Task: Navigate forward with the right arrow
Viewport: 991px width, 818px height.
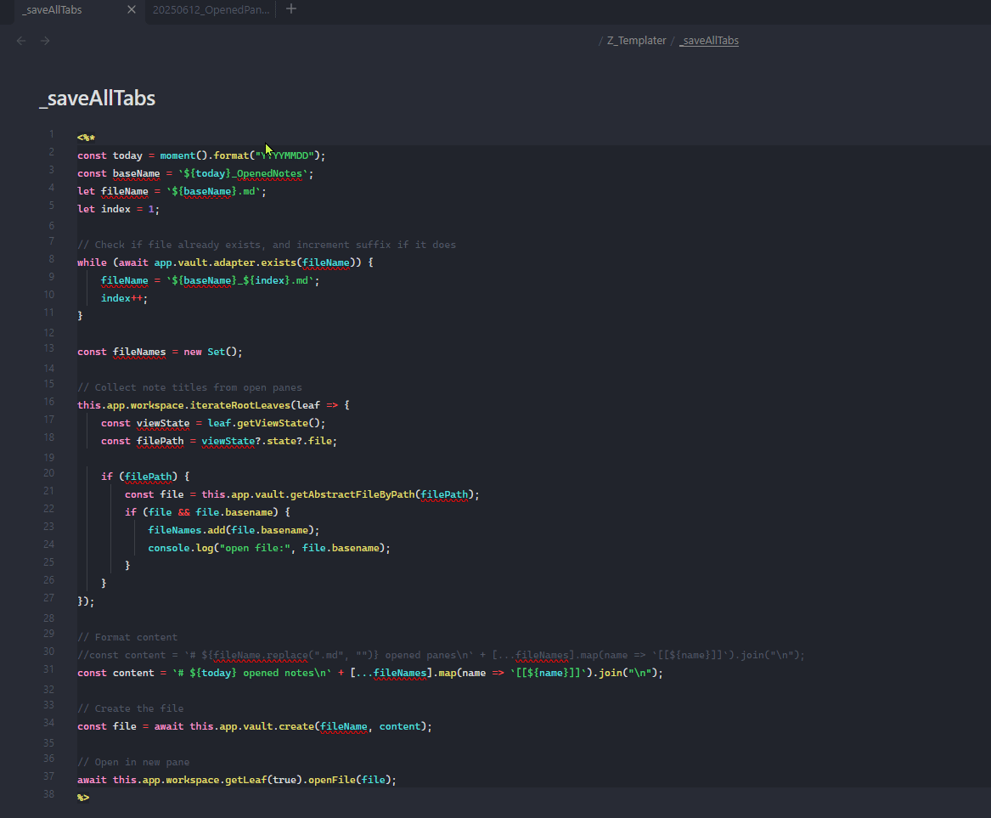Action: 45,41
